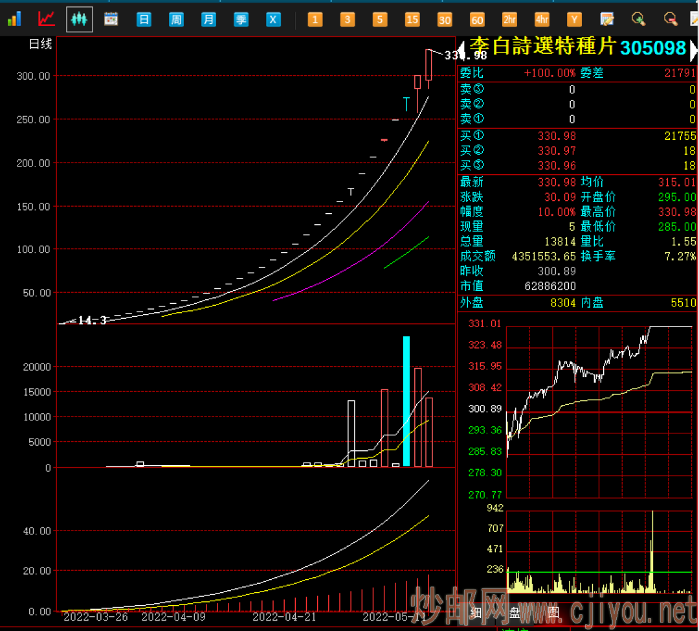Click the blue X toolbar icon

pos(273,19)
